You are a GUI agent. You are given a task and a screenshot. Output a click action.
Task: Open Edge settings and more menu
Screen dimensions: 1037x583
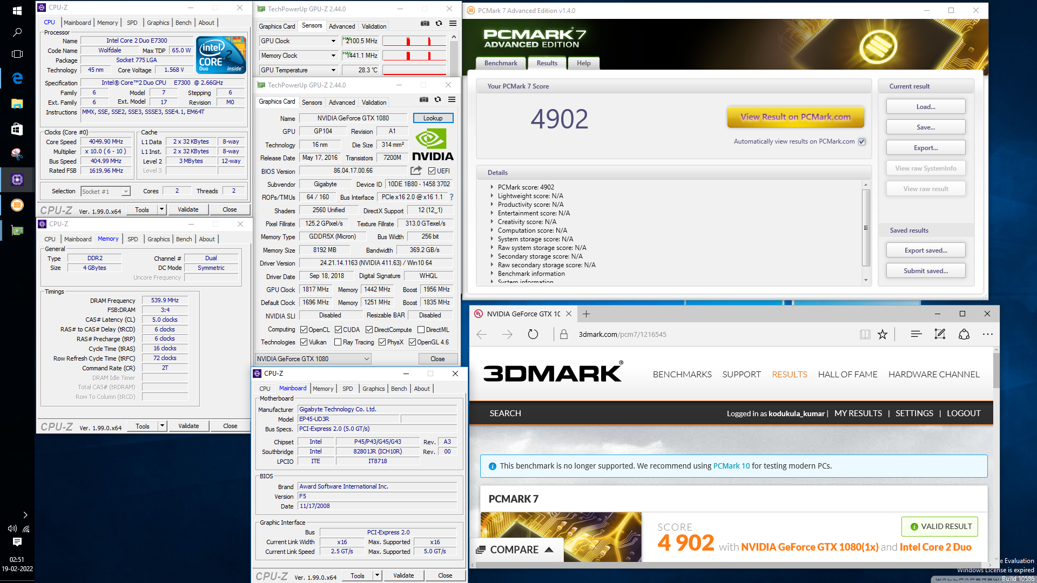point(988,334)
